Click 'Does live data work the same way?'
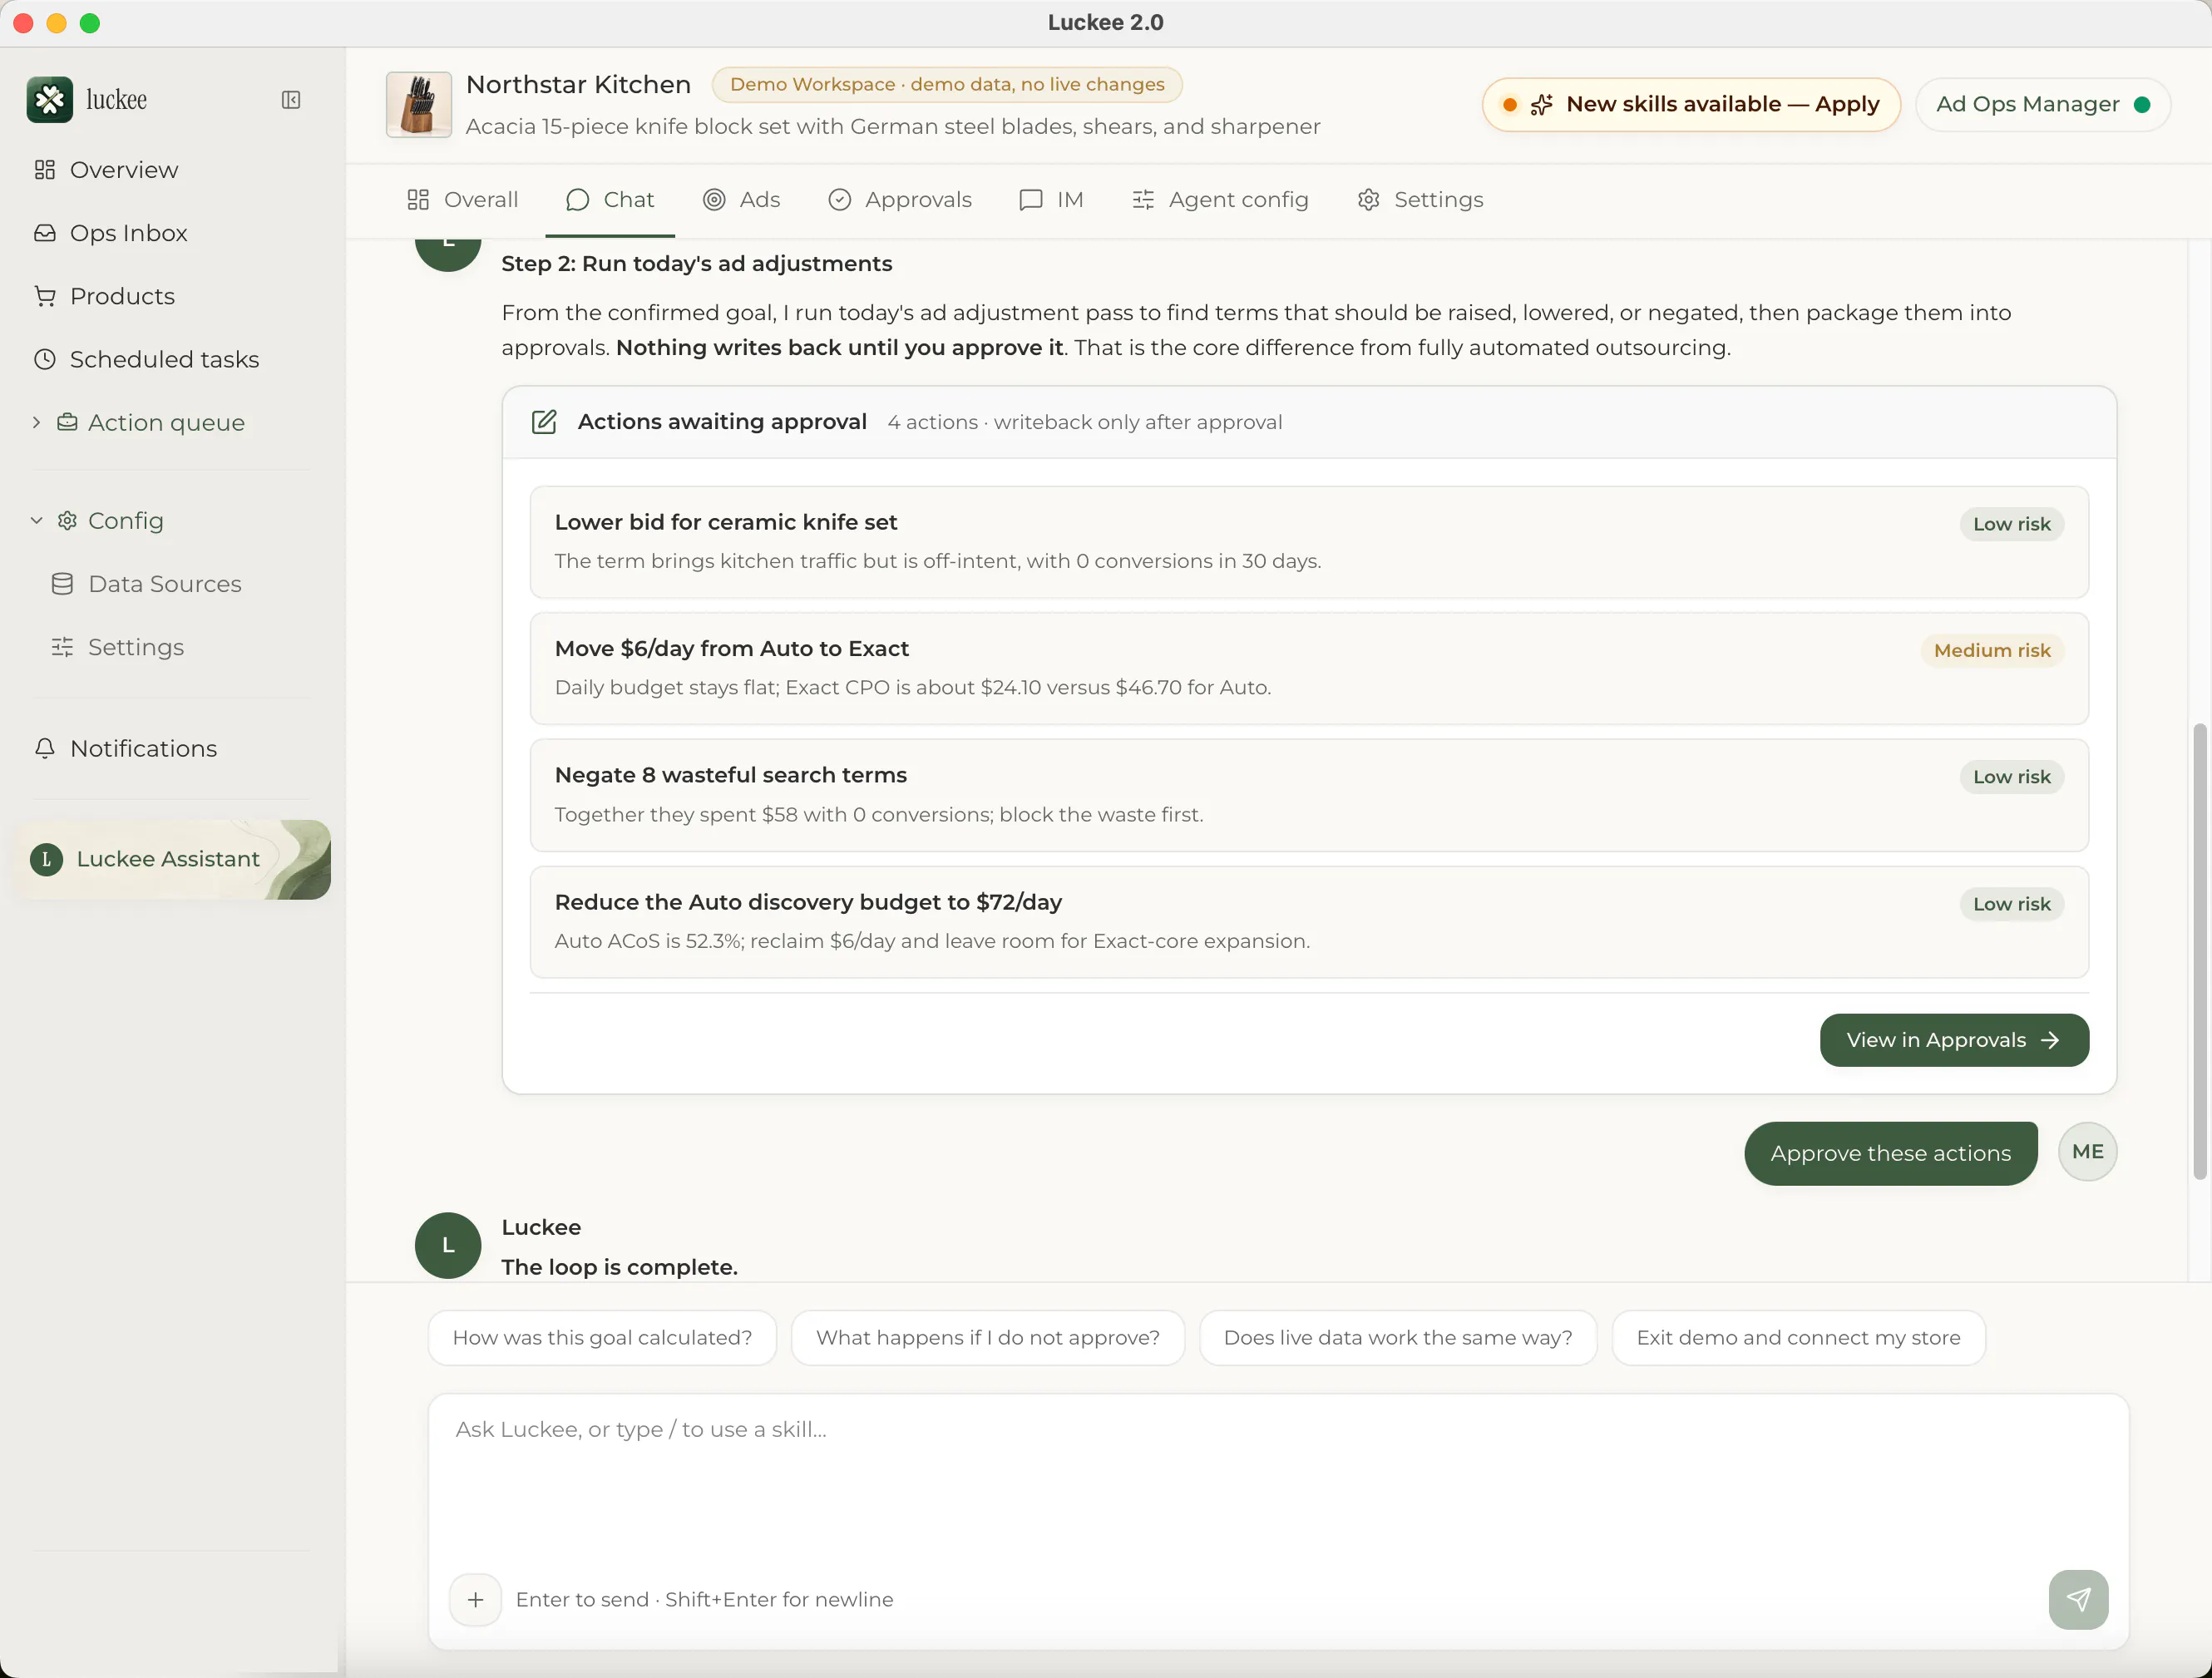This screenshot has height=1678, width=2212. [x=1398, y=1338]
